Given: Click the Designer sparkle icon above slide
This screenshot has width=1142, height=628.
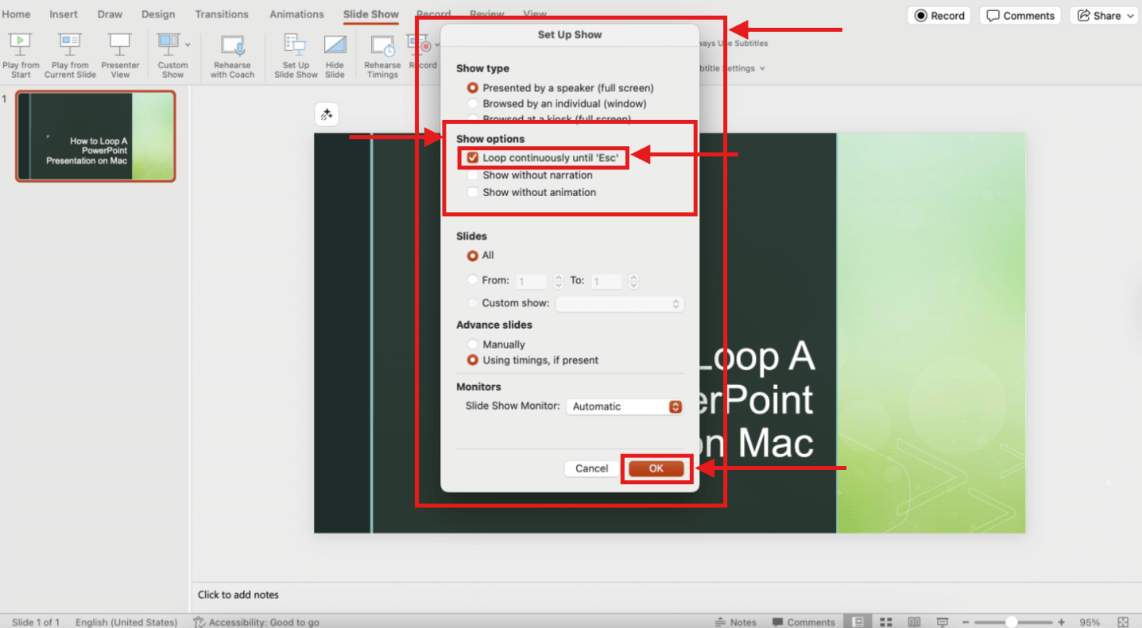Looking at the screenshot, I should [326, 114].
